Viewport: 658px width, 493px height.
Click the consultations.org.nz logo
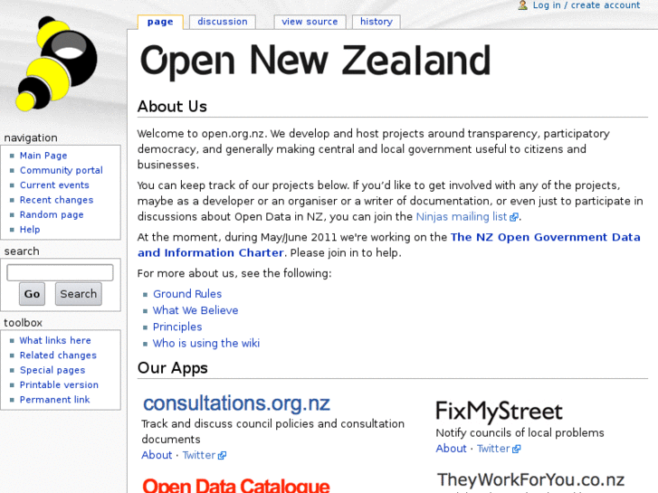click(236, 403)
